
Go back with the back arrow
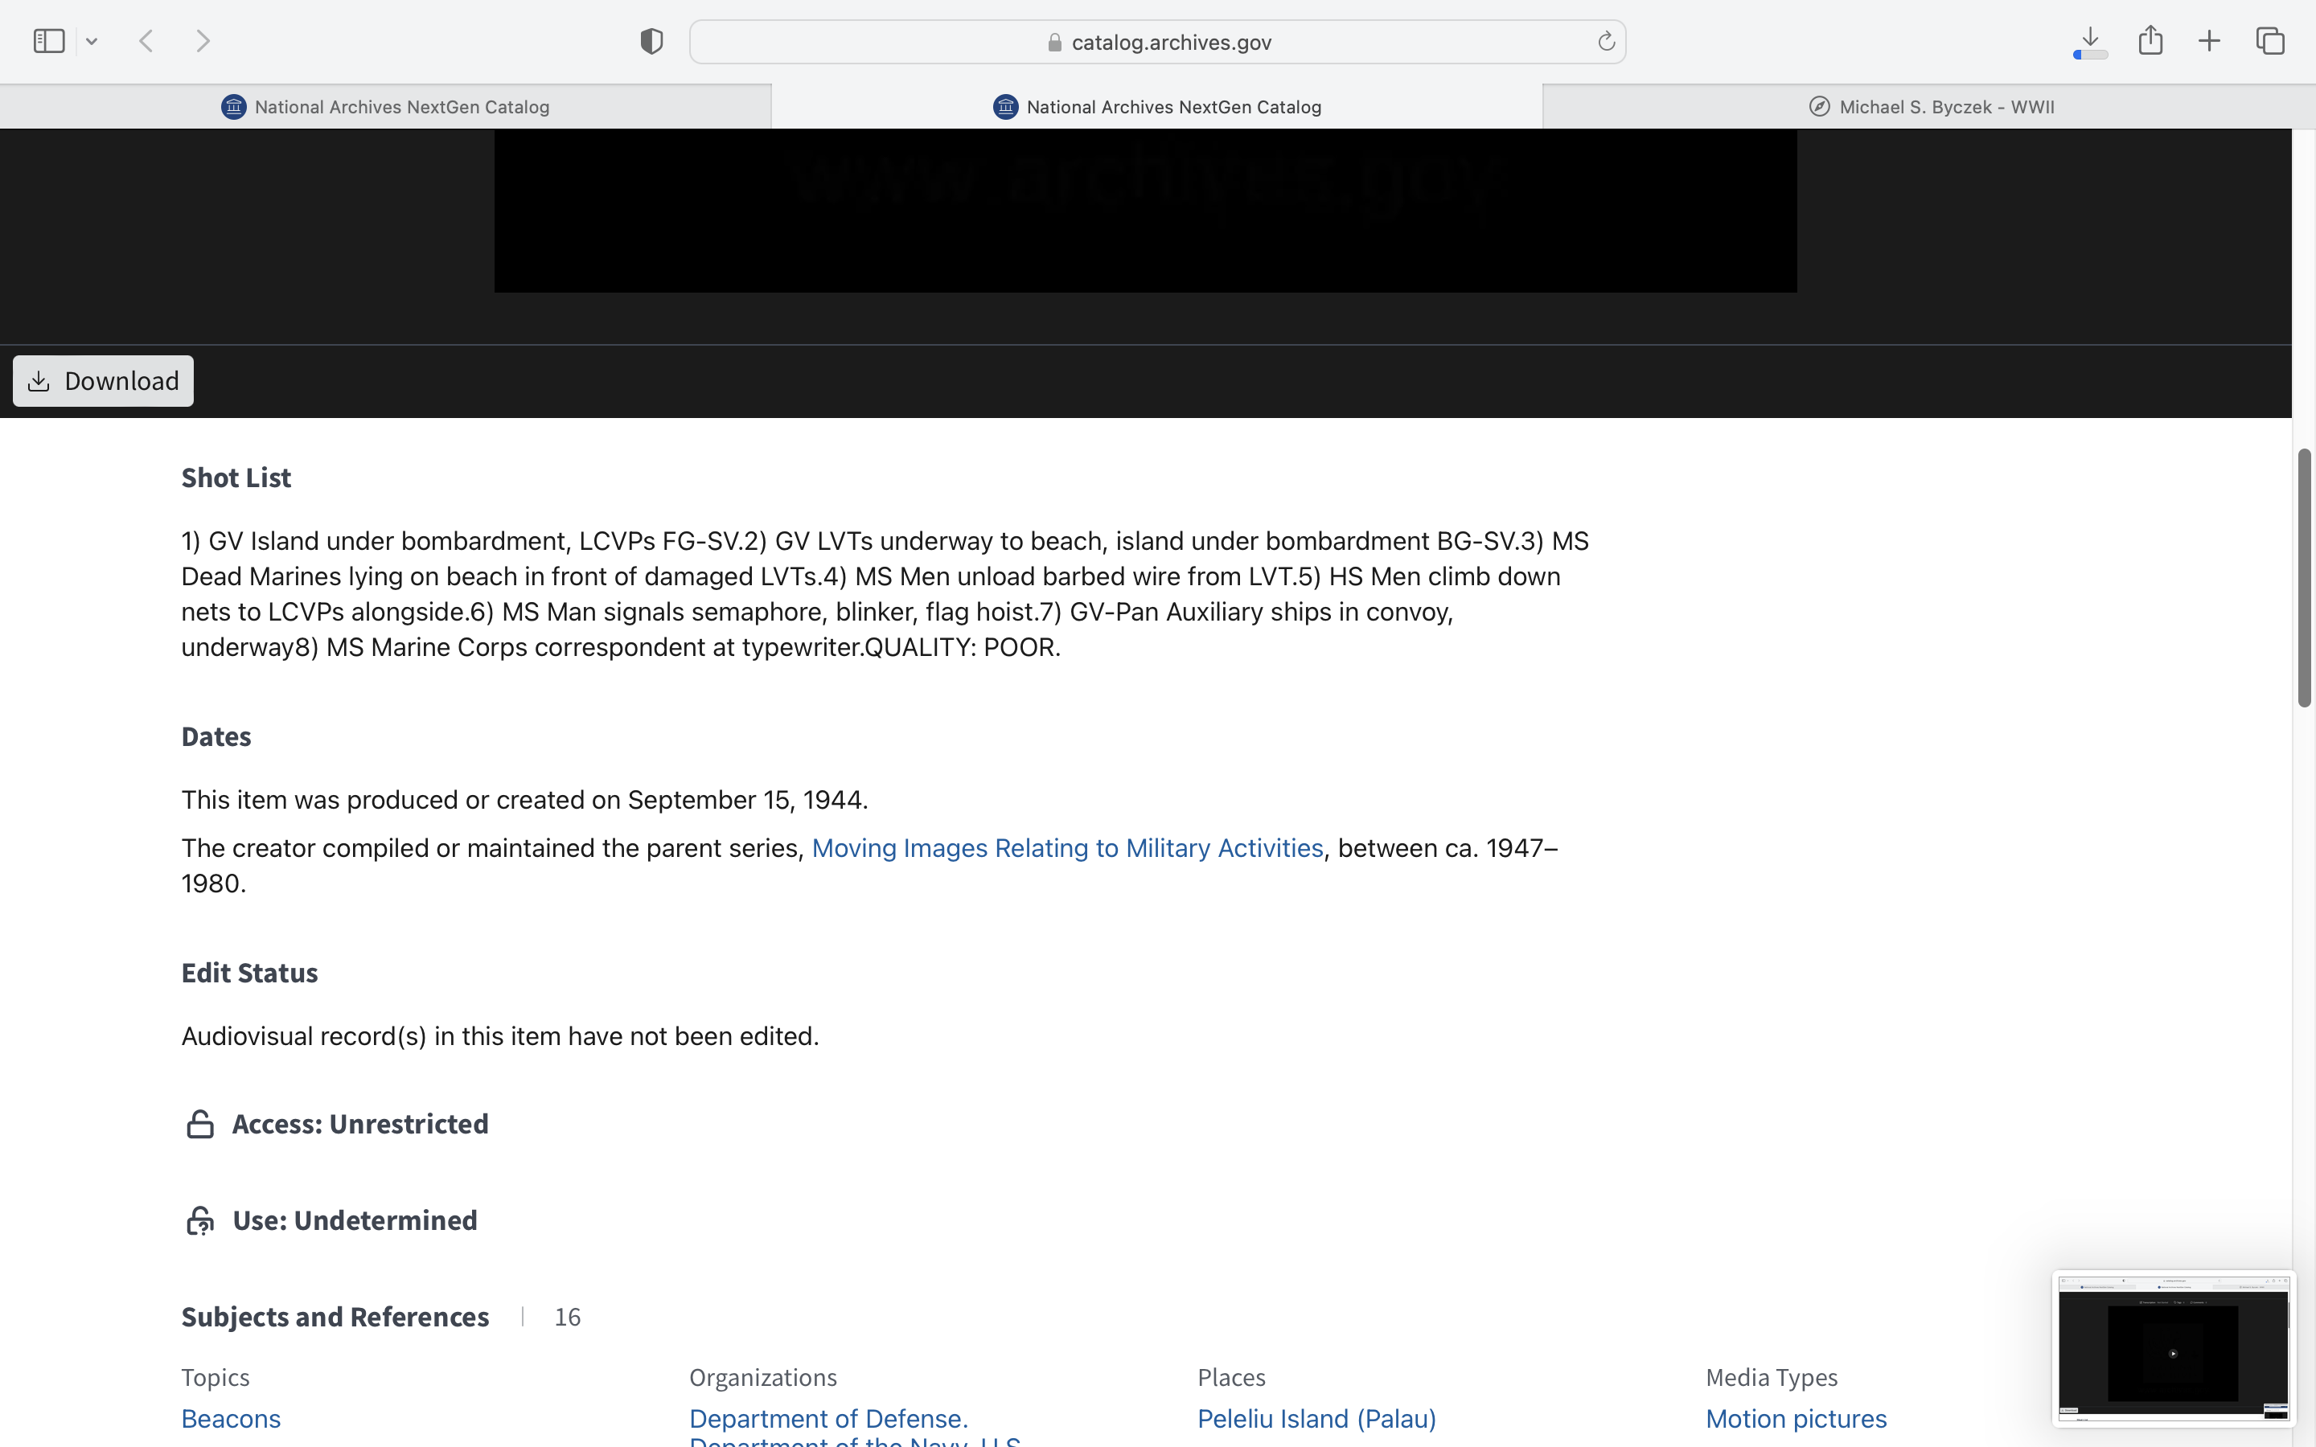[x=146, y=41]
